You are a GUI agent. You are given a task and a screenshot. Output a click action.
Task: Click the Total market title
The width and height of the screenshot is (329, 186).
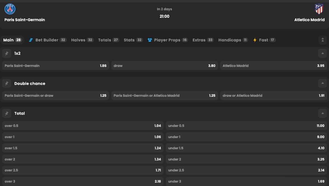pos(20,113)
